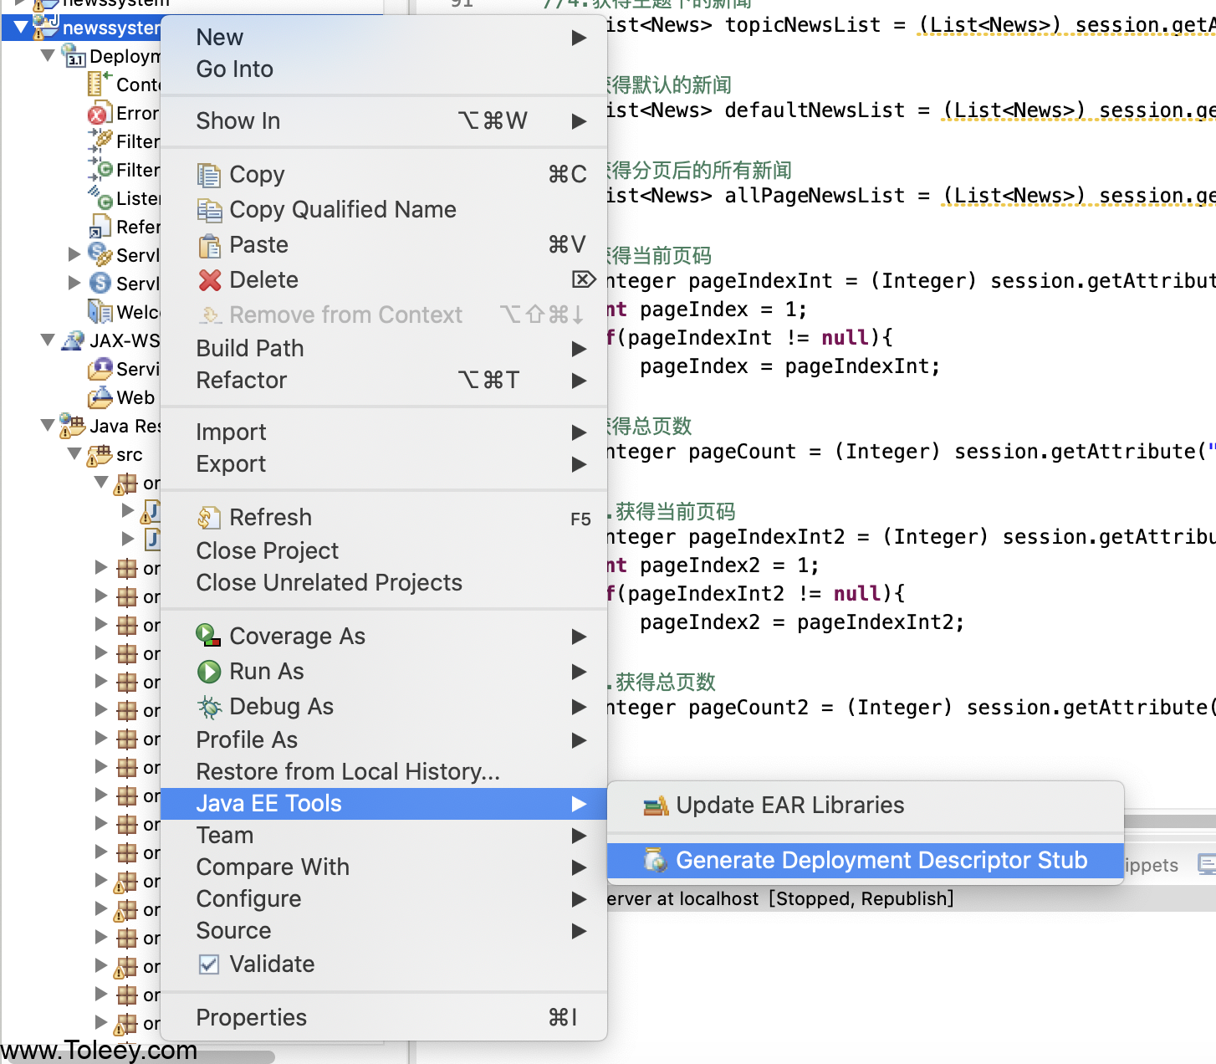Click the red Delete X icon

click(209, 280)
